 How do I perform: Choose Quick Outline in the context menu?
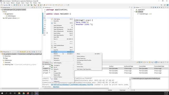pyautogui.click(x=63, y=33)
